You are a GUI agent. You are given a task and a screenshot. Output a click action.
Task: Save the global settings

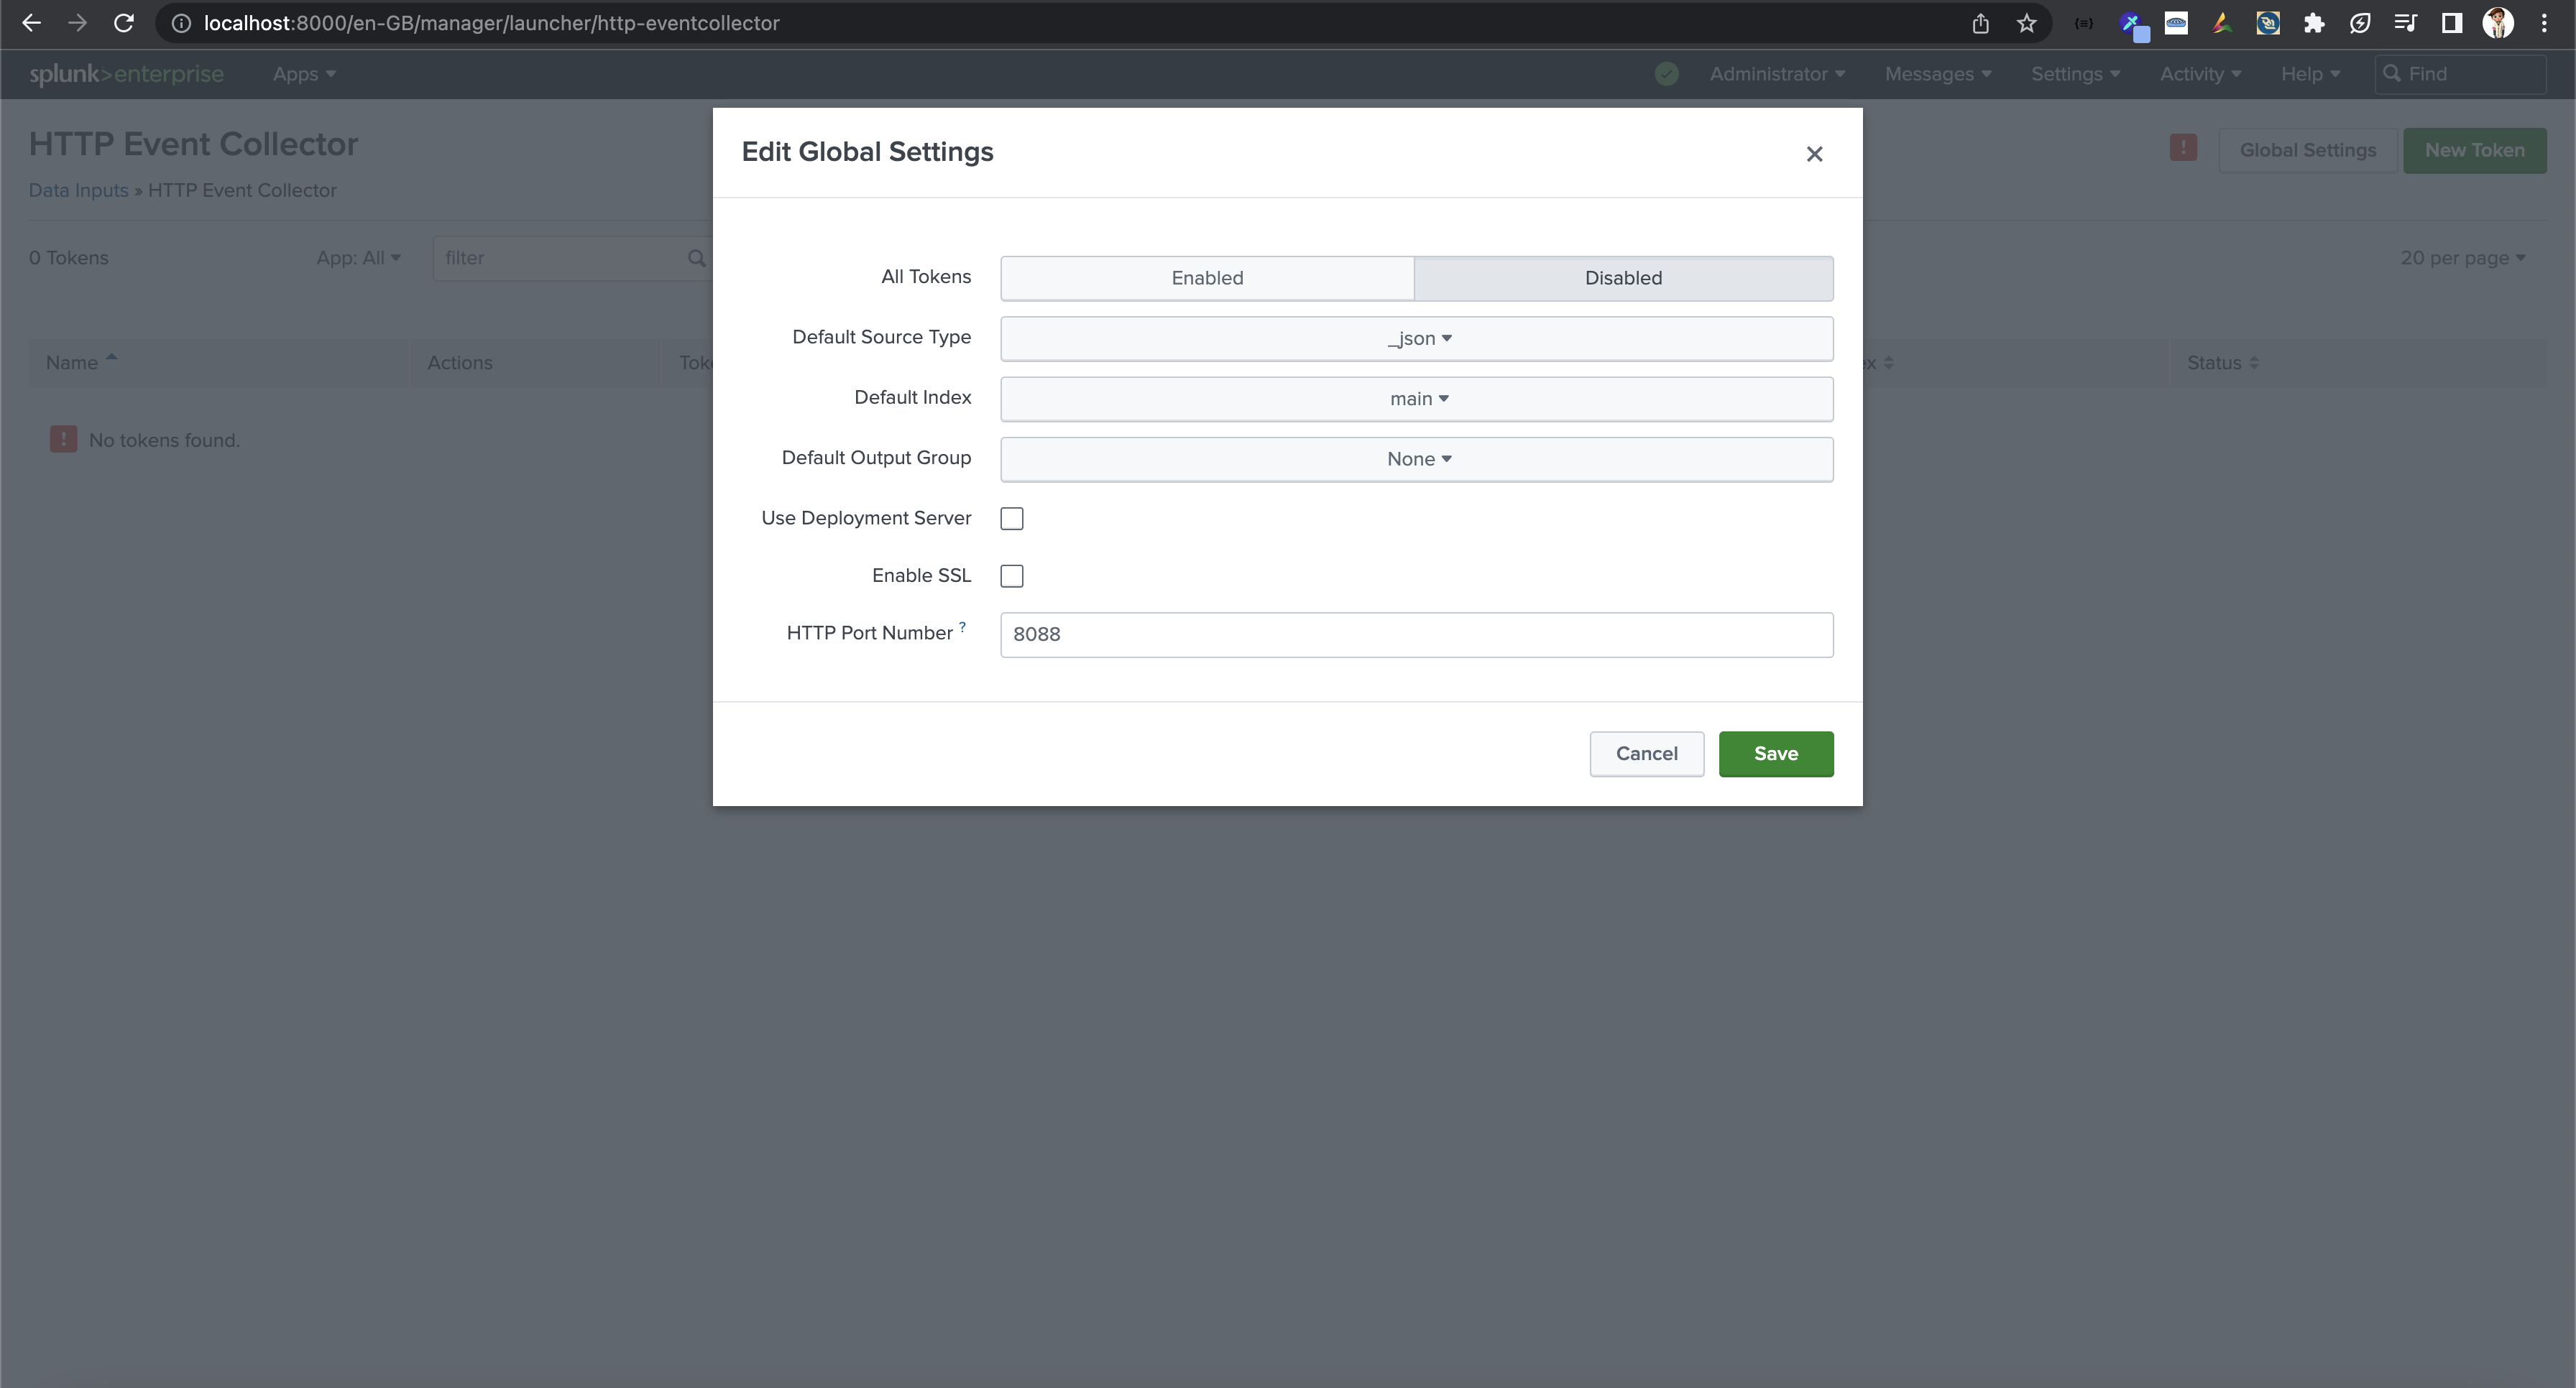pos(1776,754)
